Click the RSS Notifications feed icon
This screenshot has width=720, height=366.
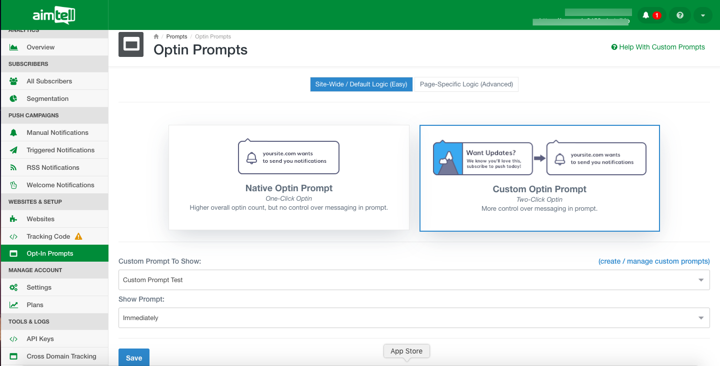tap(13, 167)
